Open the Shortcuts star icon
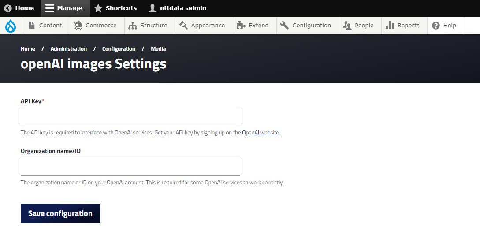The height and width of the screenshot is (246, 480). [98, 8]
